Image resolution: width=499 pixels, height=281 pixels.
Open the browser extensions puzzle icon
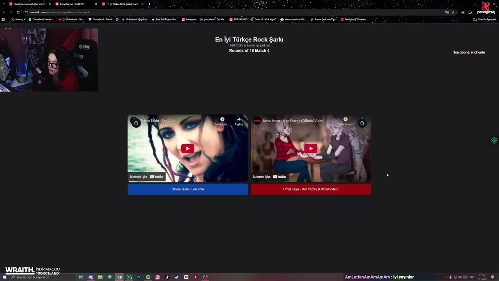coord(470,12)
